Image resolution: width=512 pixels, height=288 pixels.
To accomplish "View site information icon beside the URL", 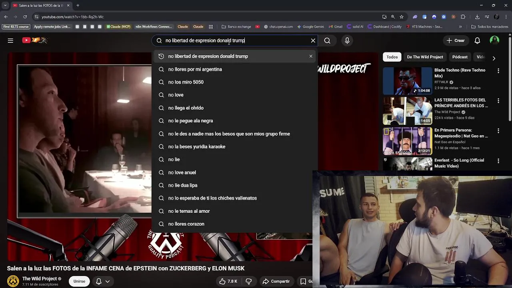I will click(x=36, y=17).
